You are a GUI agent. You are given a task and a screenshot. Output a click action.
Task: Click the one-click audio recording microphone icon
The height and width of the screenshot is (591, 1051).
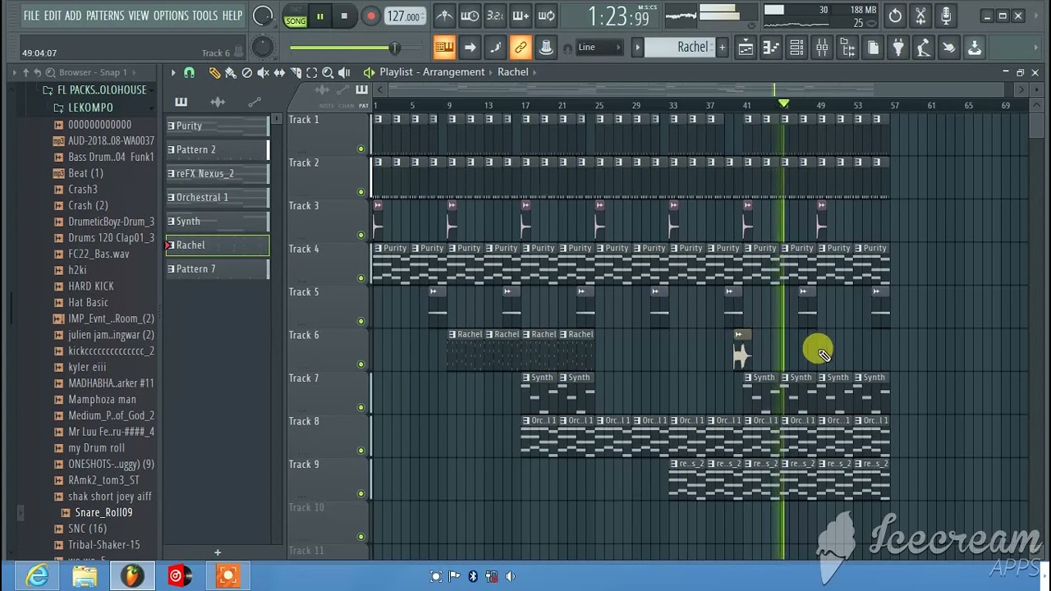coord(946,16)
